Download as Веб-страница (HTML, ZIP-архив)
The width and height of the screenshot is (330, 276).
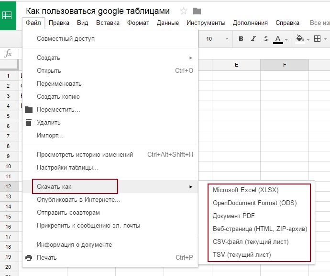pyautogui.click(x=256, y=229)
